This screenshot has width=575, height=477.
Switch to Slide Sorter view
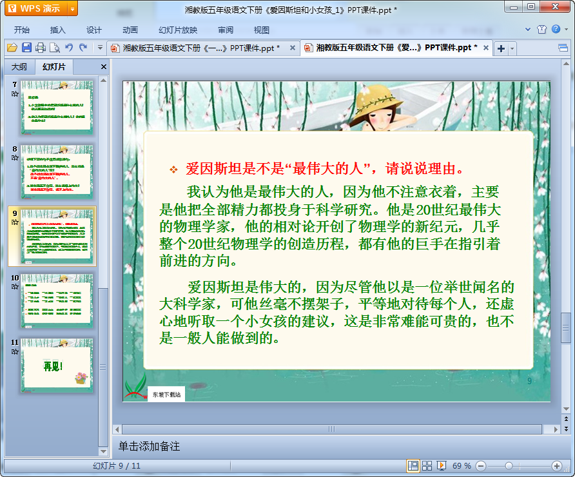point(427,465)
